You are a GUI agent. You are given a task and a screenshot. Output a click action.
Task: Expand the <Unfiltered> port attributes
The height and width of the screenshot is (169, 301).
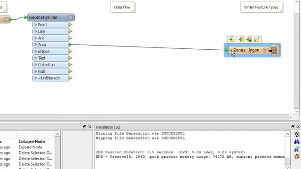click(x=36, y=78)
